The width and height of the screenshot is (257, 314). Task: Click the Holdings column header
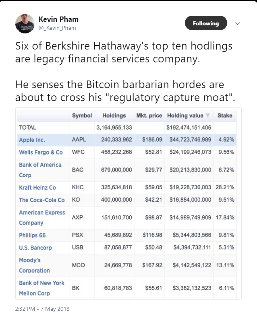pyautogui.click(x=114, y=116)
